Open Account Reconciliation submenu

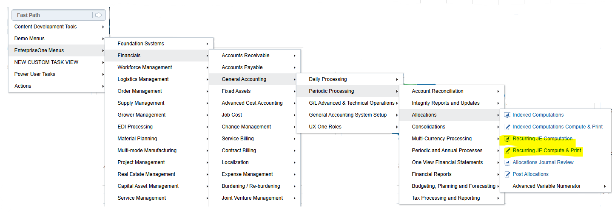[452, 91]
